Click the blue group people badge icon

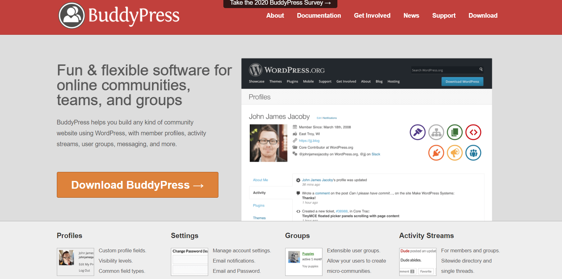tap(473, 153)
